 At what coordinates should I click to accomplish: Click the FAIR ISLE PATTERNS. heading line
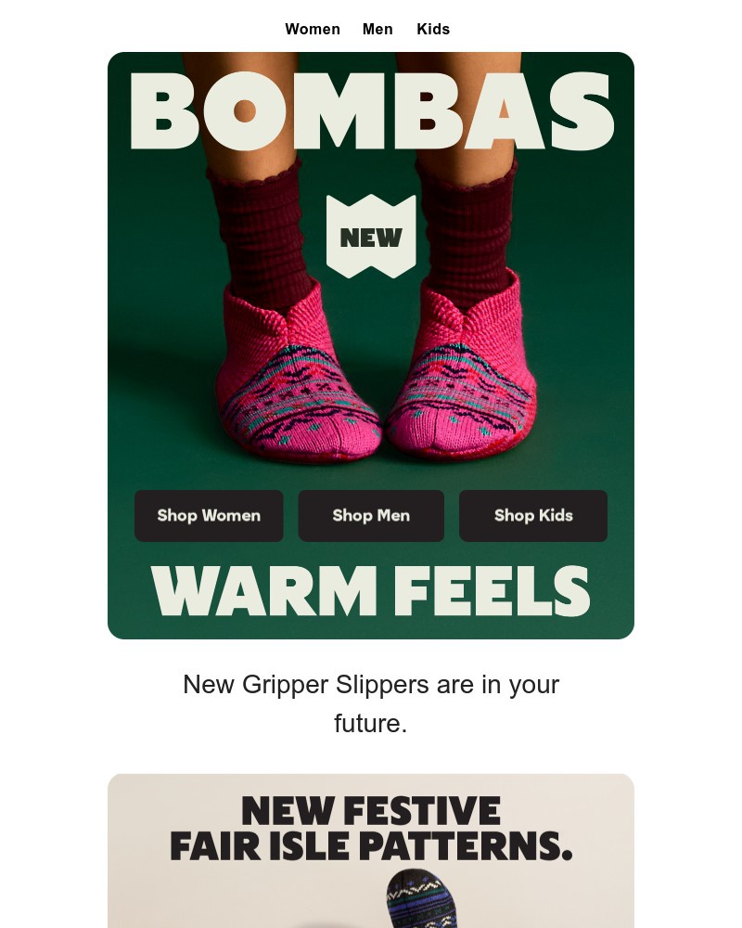tap(371, 845)
